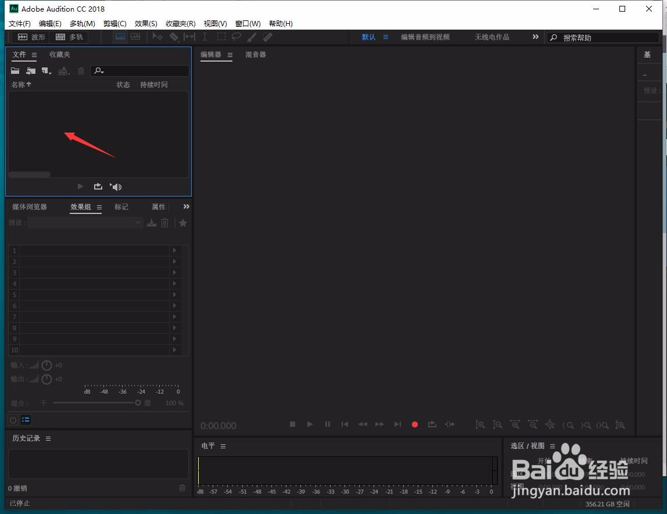
Task: Open the 历史记录 panel options menu
Action: click(x=48, y=438)
